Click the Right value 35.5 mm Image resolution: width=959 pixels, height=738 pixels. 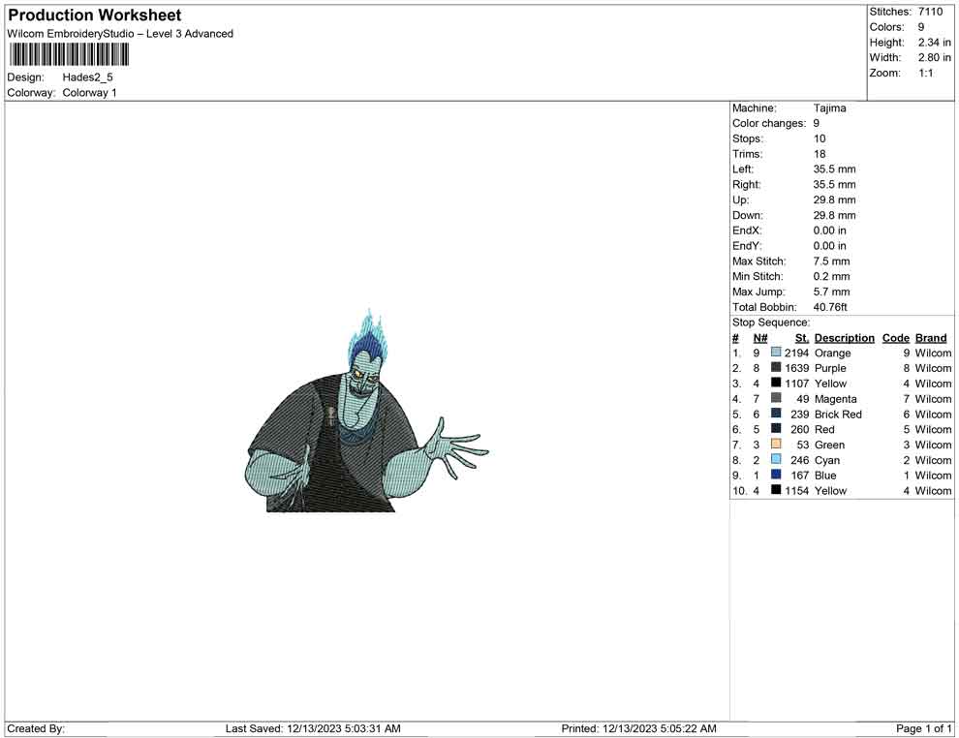pos(834,185)
